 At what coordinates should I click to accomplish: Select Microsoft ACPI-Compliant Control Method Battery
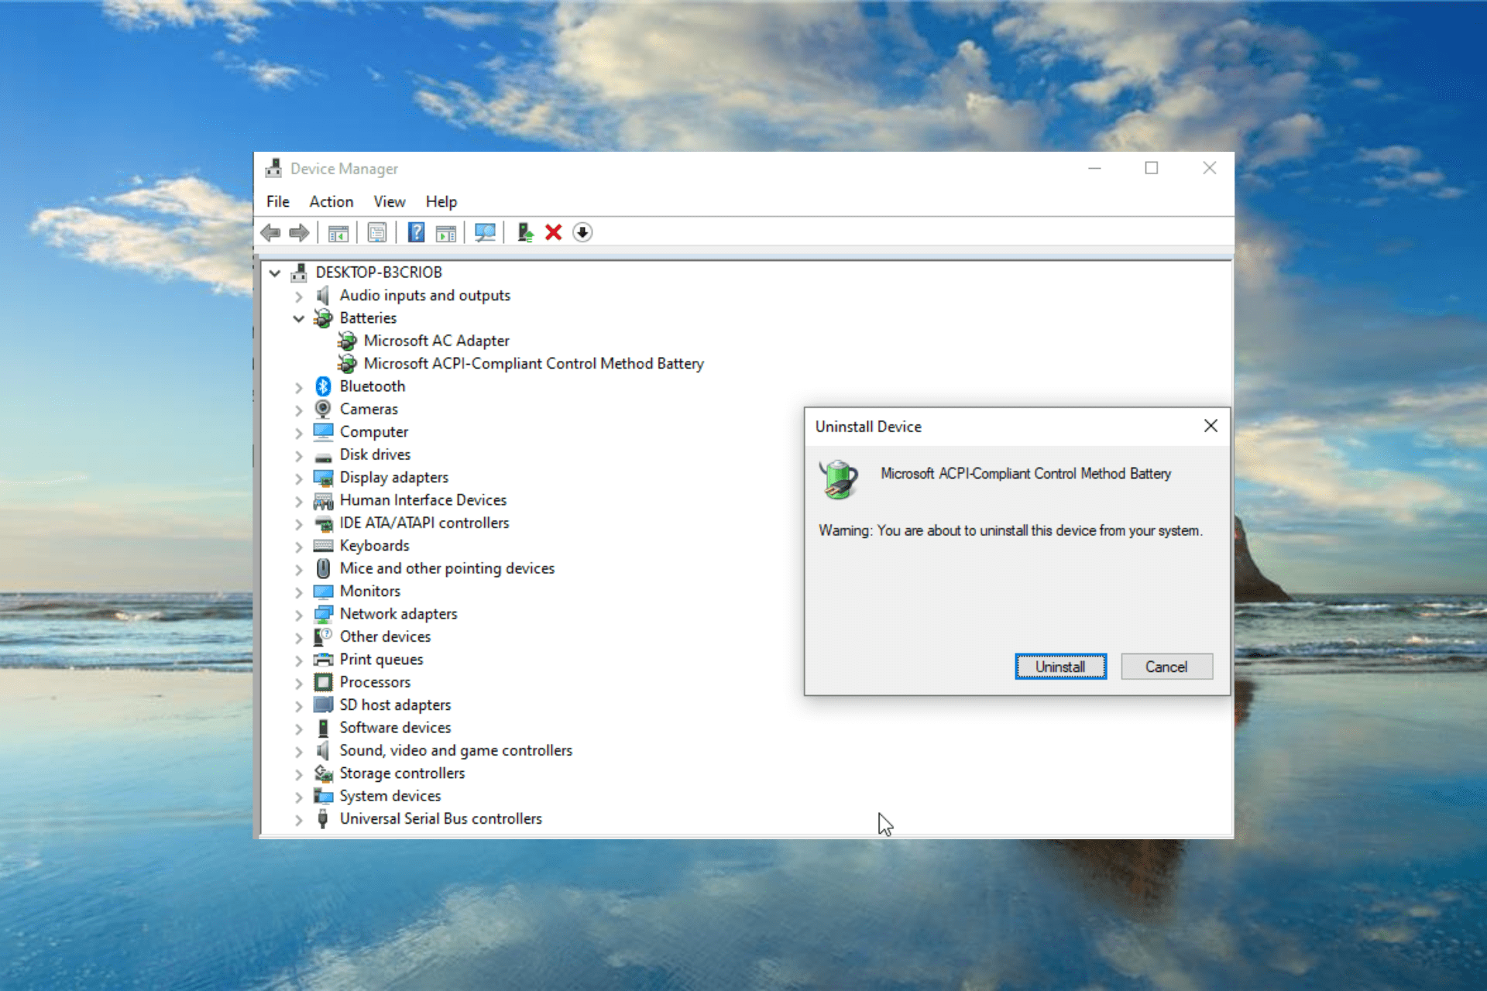click(534, 363)
